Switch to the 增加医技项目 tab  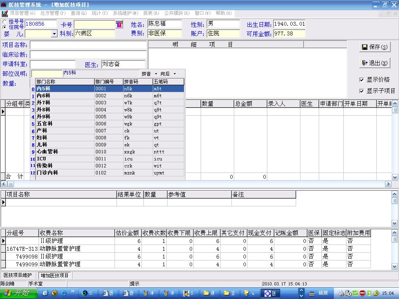click(x=55, y=275)
